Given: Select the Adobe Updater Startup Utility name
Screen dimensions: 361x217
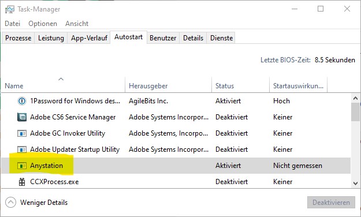Looking at the screenshot, I should point(75,149).
